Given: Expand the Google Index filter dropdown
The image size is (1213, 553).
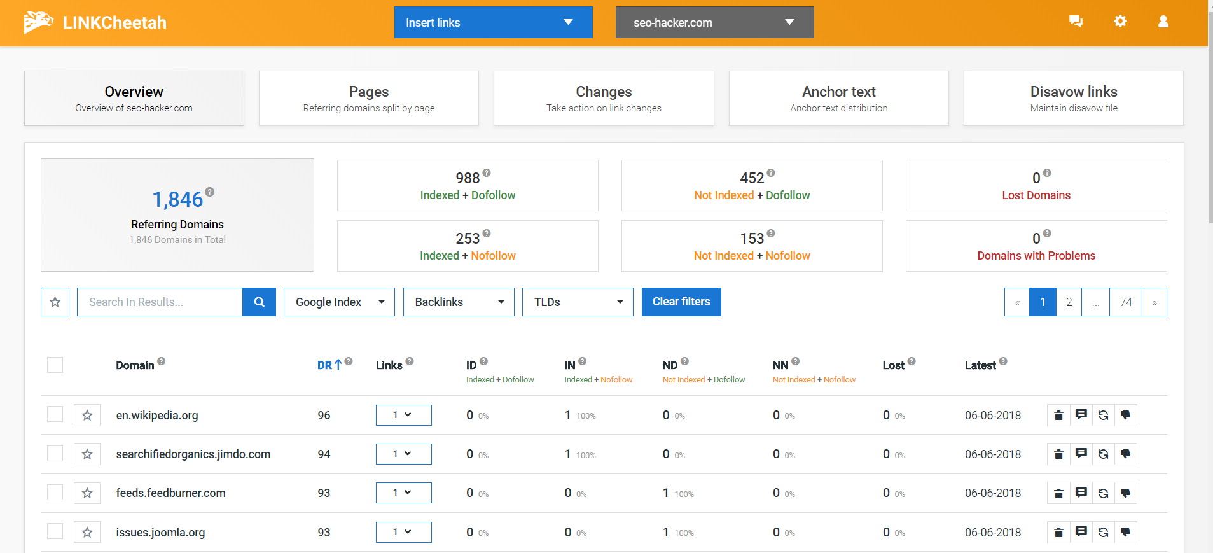Looking at the screenshot, I should click(x=339, y=302).
